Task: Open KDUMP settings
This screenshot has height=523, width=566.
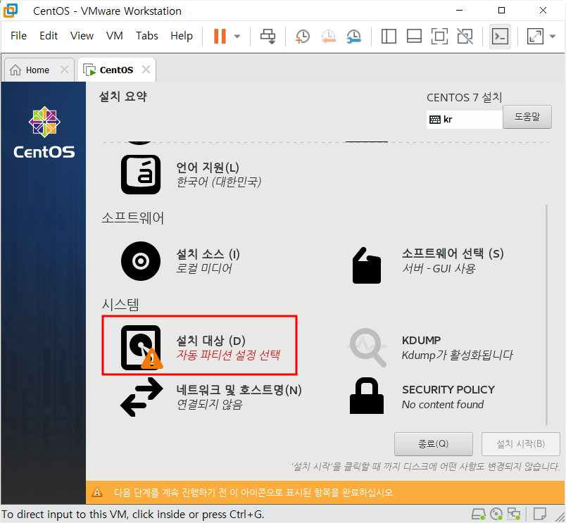Action: [x=430, y=347]
